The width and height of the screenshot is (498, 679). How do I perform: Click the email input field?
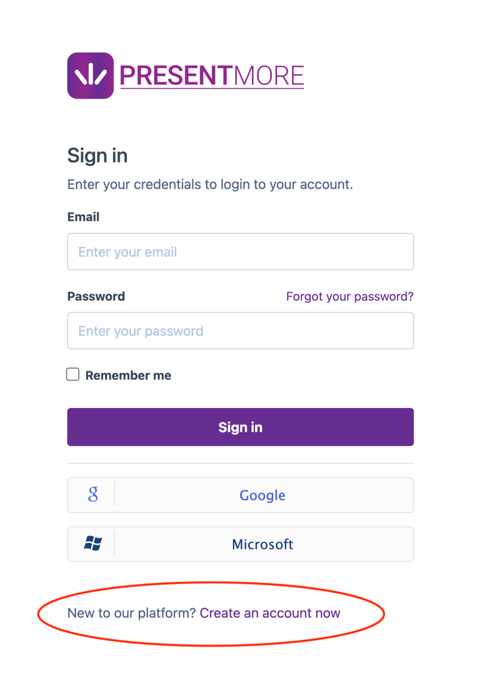241,252
